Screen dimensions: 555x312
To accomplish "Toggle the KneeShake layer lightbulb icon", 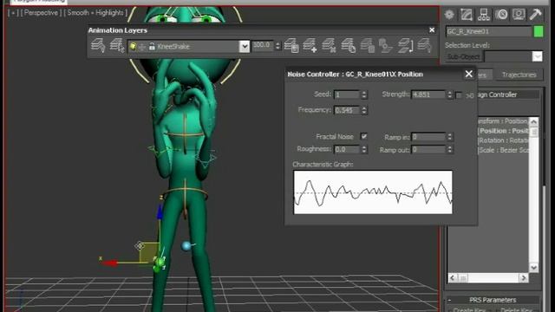I will coord(133,47).
